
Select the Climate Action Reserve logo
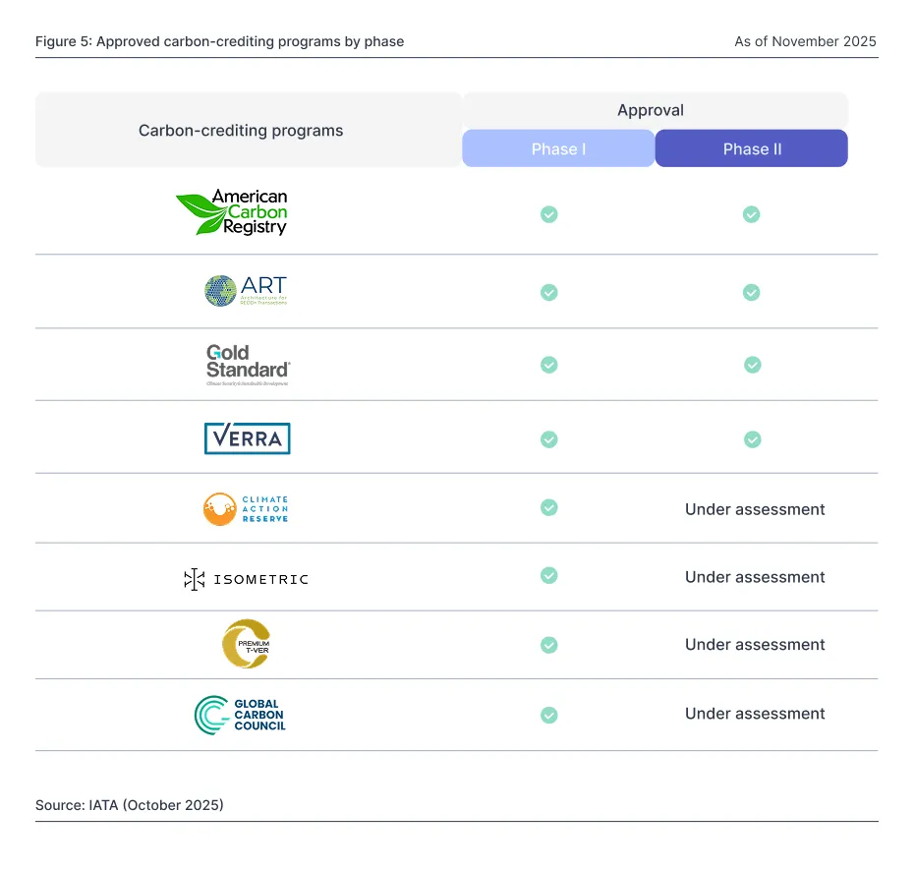[x=246, y=508]
